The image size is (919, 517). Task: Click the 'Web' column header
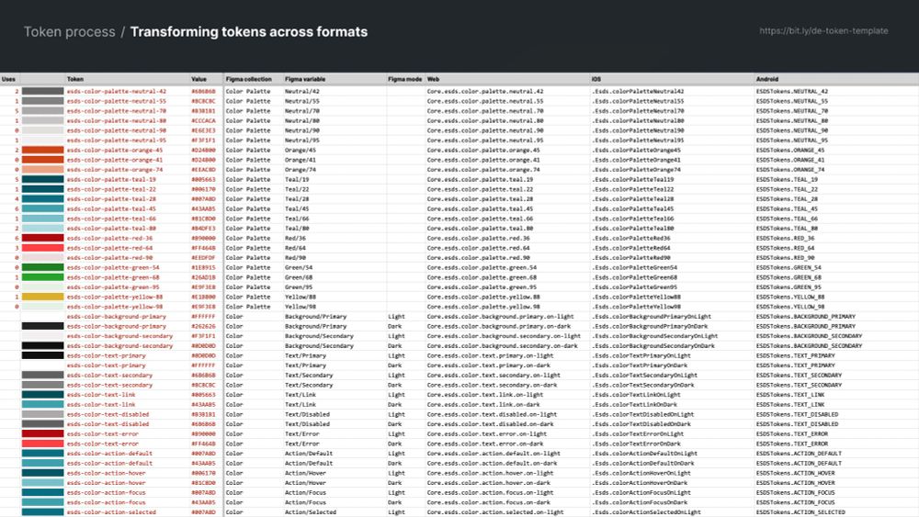point(433,79)
